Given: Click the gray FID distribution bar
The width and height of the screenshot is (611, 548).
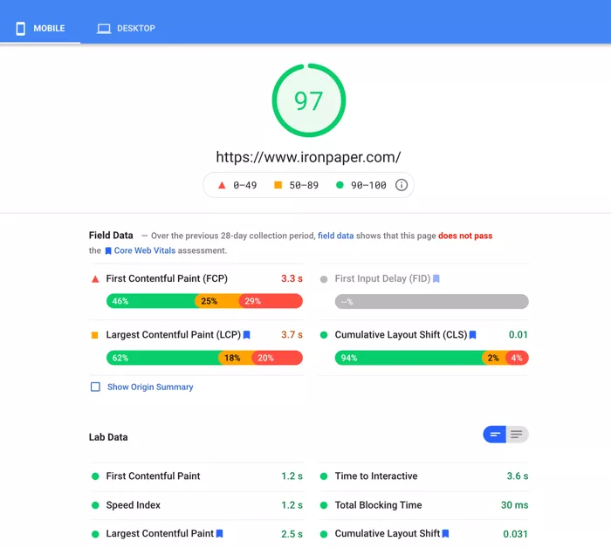Looking at the screenshot, I should 432,301.
